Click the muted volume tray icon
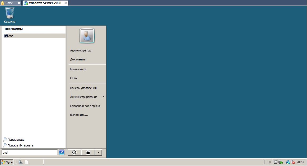Screen dimensions: 307x166 coord(293,162)
